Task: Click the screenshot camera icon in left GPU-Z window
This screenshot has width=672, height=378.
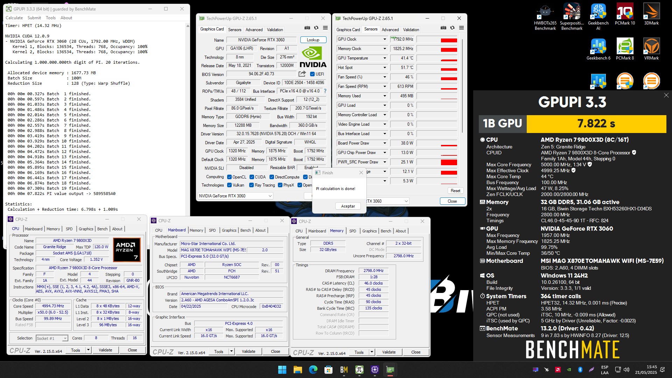Action: pyautogui.click(x=307, y=28)
